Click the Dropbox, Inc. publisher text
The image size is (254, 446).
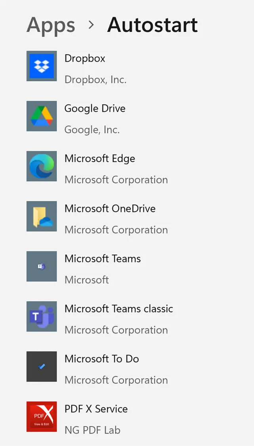pos(95,80)
